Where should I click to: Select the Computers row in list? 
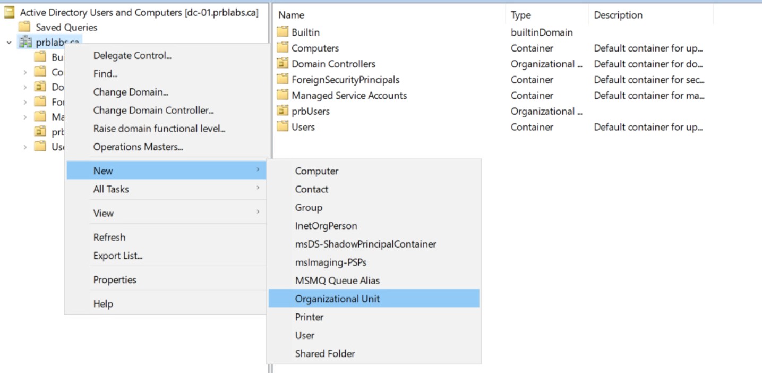[x=315, y=48]
